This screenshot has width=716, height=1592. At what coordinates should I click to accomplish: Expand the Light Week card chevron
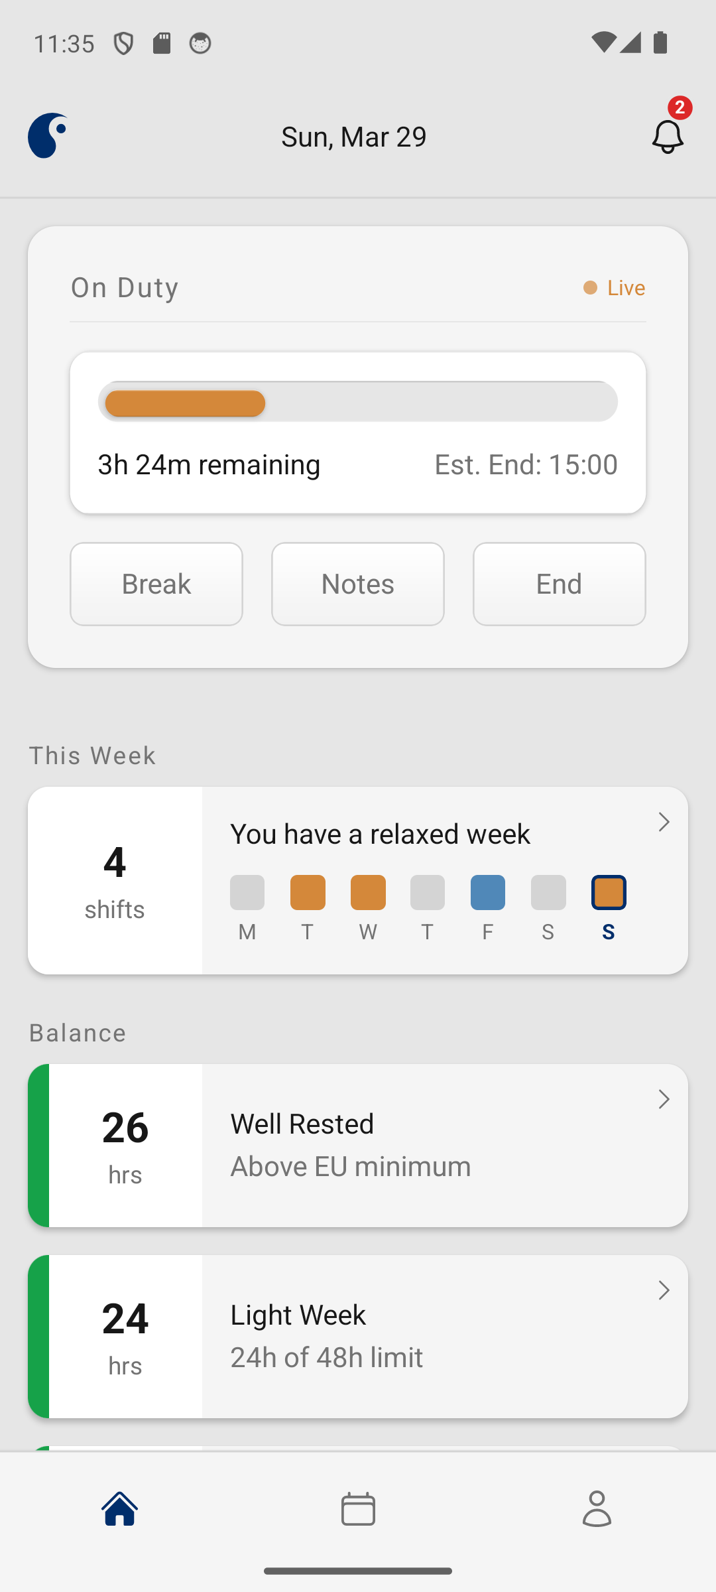[664, 1291]
